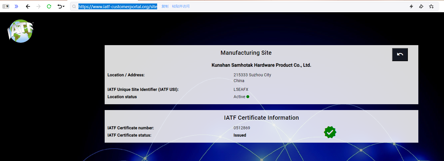Click the 215333 Suzhou City address text

click(252, 75)
